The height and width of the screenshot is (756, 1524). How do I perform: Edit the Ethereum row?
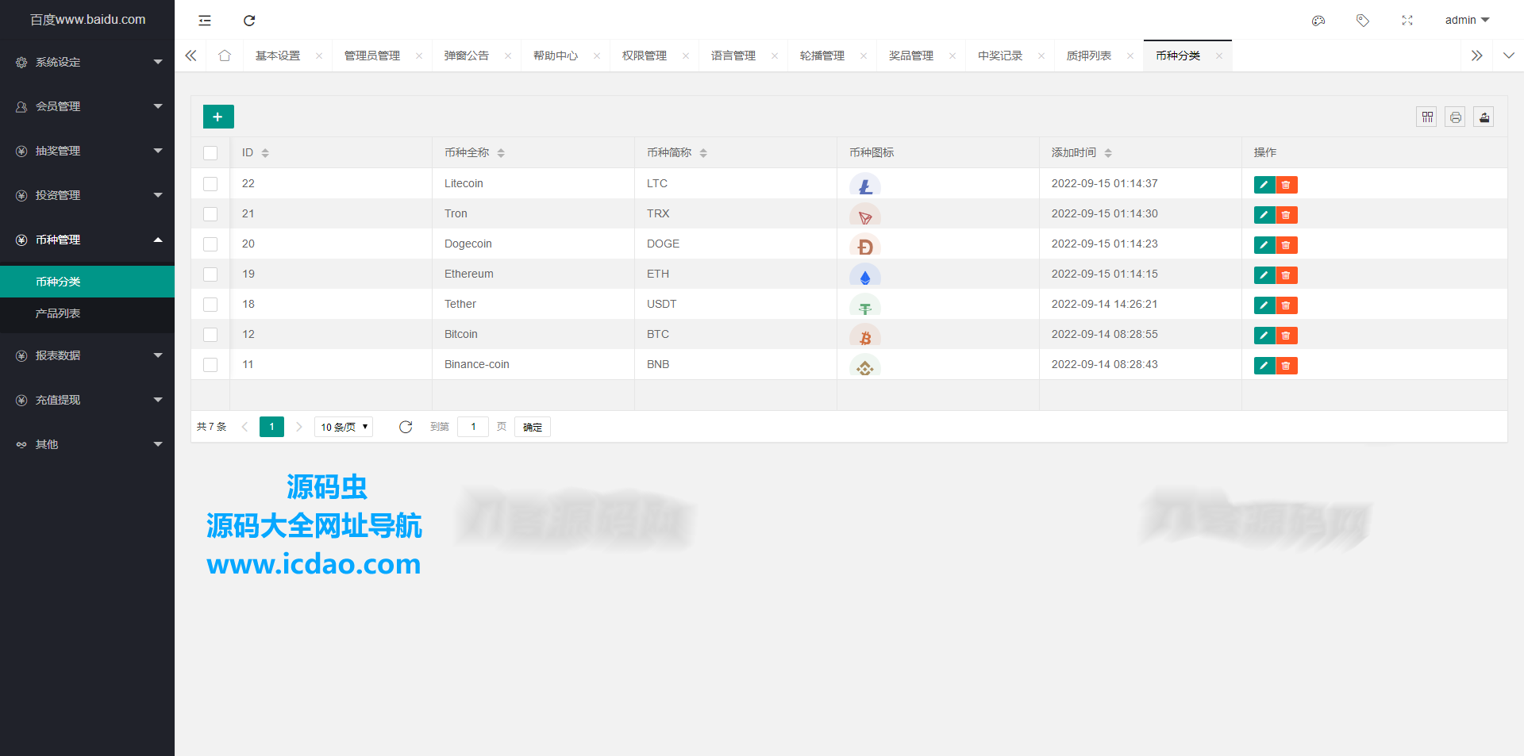point(1264,275)
